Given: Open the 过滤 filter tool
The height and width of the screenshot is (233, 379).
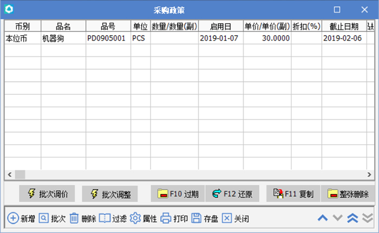Looking at the screenshot, I should [104, 218].
